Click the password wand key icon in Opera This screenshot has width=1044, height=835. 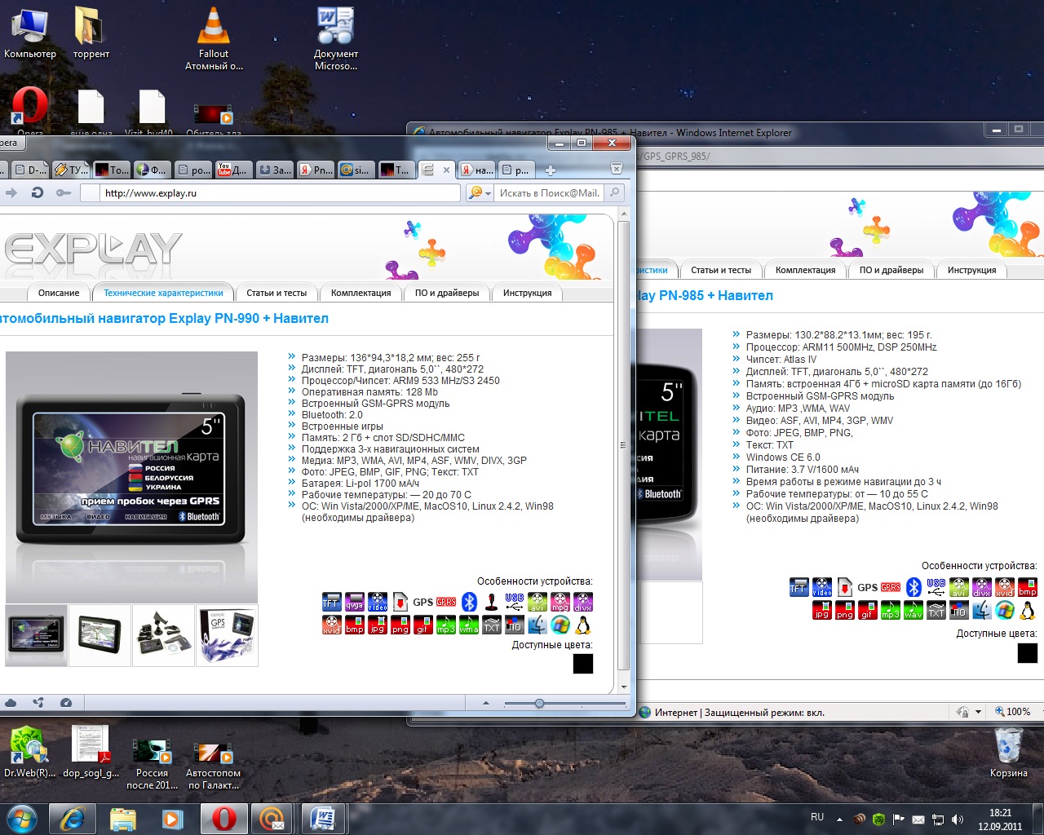(x=64, y=192)
